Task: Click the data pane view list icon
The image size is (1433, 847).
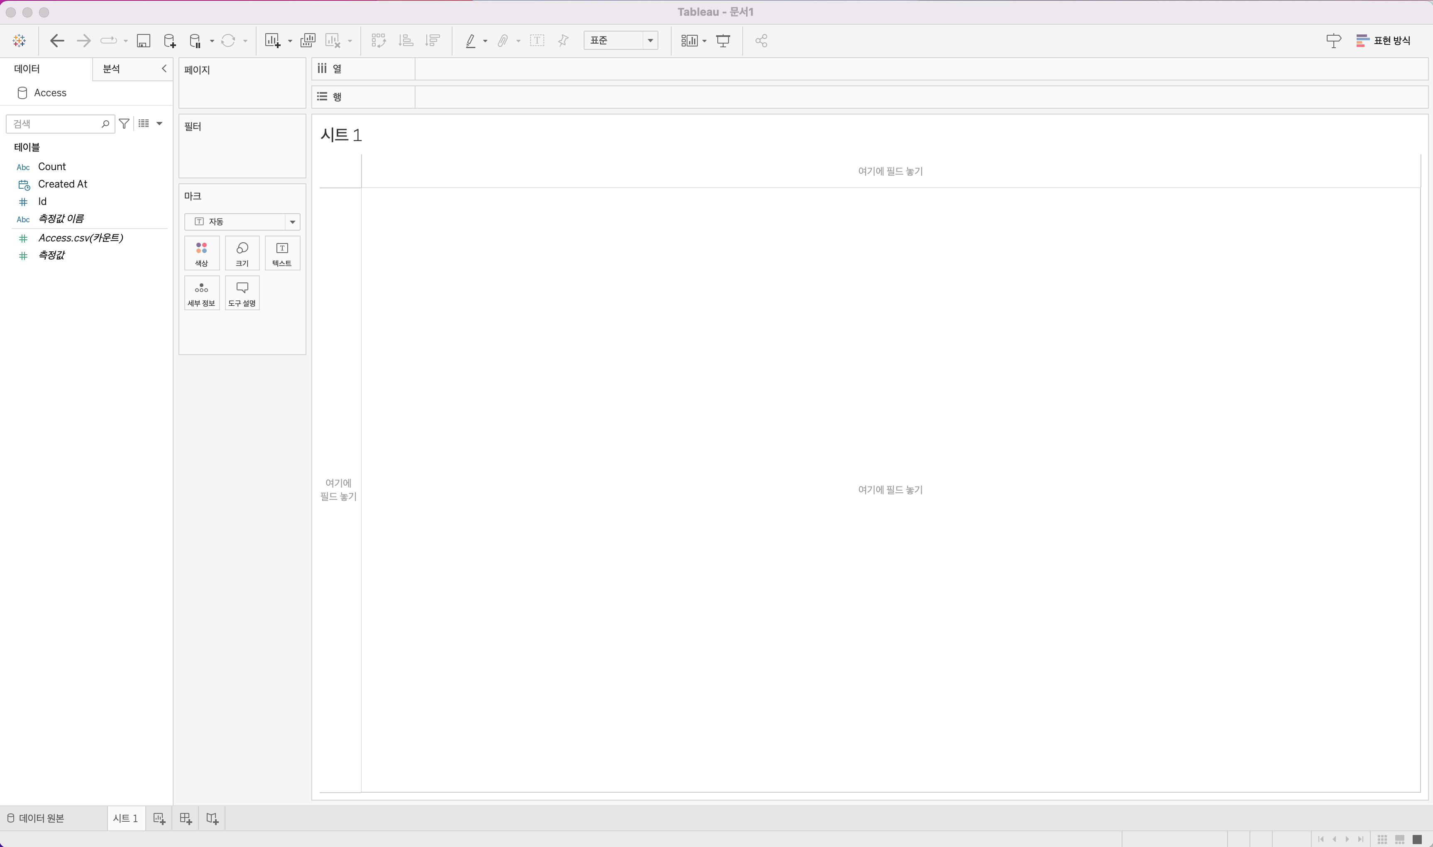Action: point(144,123)
